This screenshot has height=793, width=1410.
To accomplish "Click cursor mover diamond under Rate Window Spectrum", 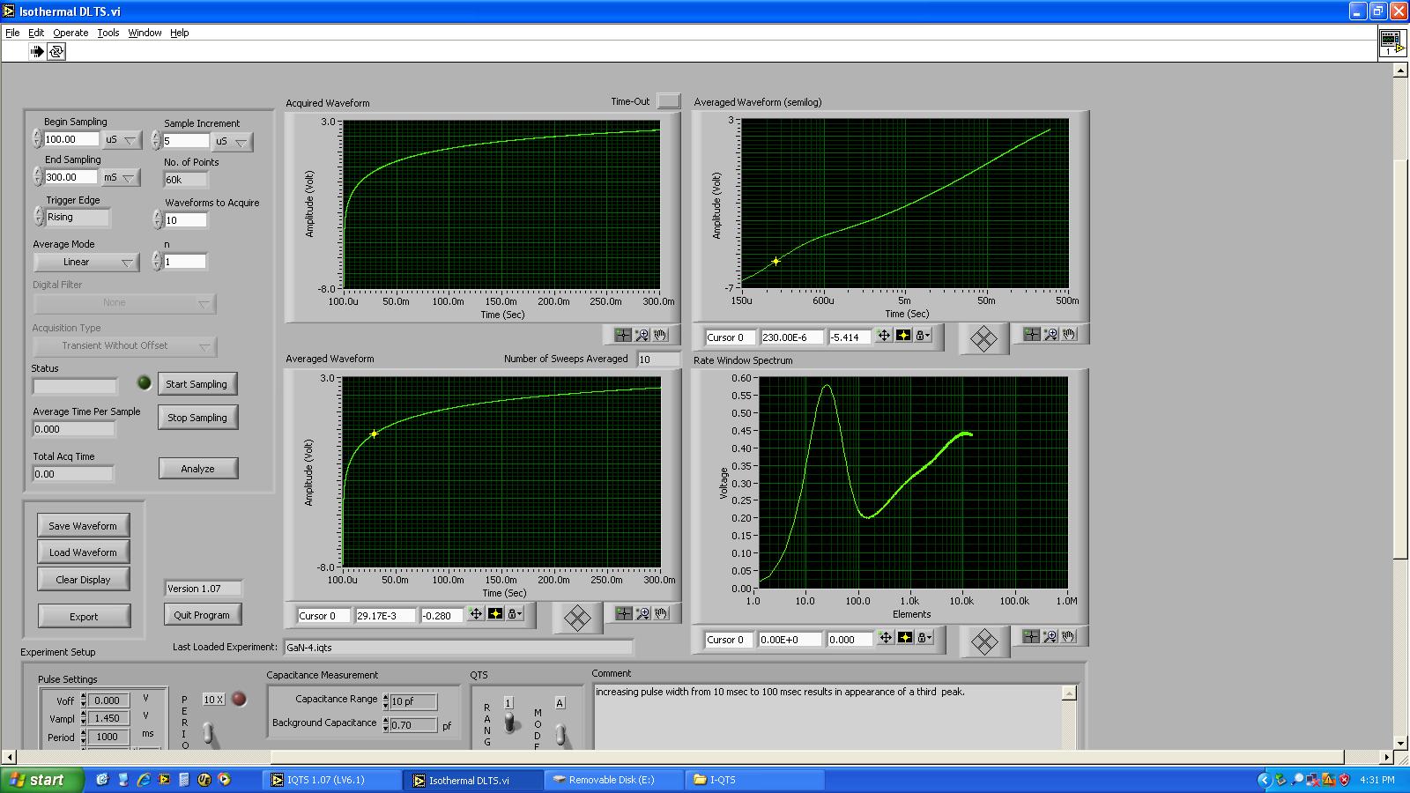I will tap(984, 641).
